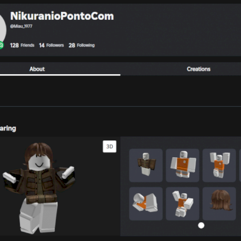Click the NikuranioPontoCom display name
241x241 pixels.
pyautogui.click(x=62, y=16)
